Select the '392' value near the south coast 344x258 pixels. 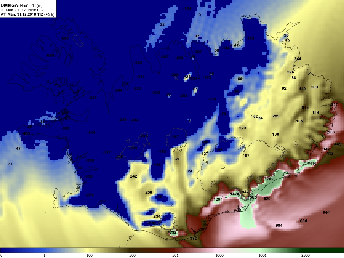pos(193,238)
